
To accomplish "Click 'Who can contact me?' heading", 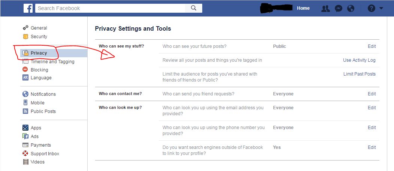I will click(x=120, y=94).
